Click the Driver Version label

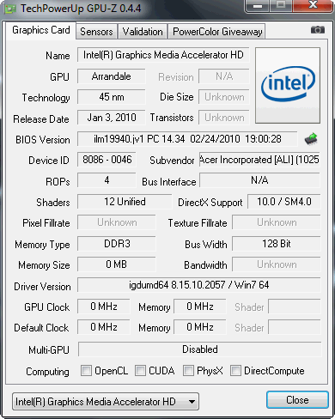42,287
